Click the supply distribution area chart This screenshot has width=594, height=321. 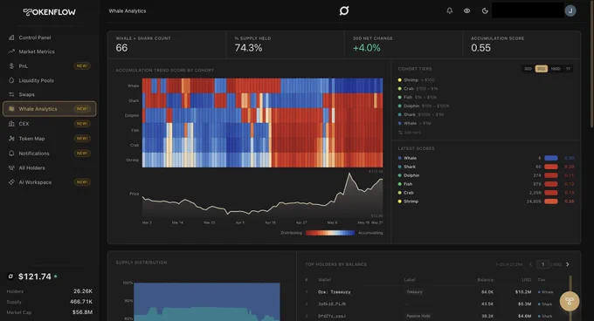click(207, 301)
